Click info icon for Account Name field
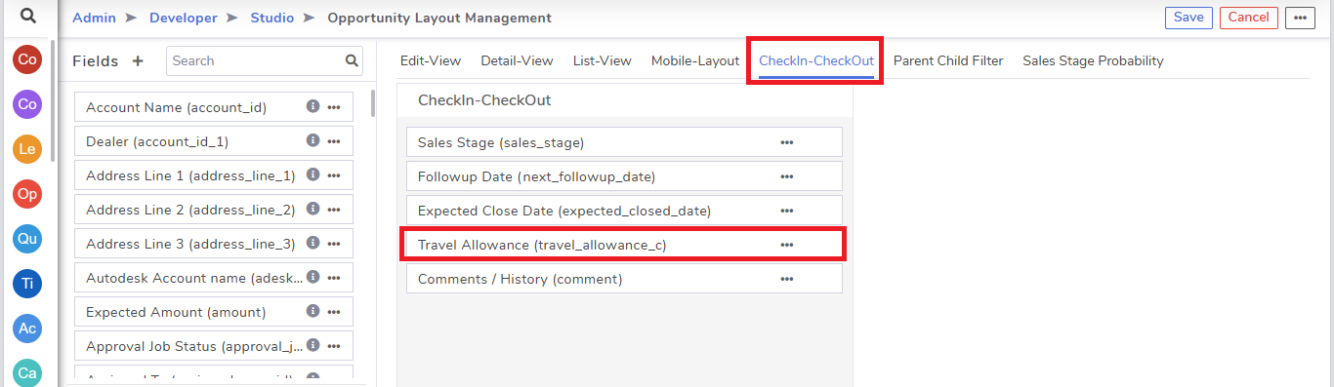The height and width of the screenshot is (387, 1334). (313, 106)
